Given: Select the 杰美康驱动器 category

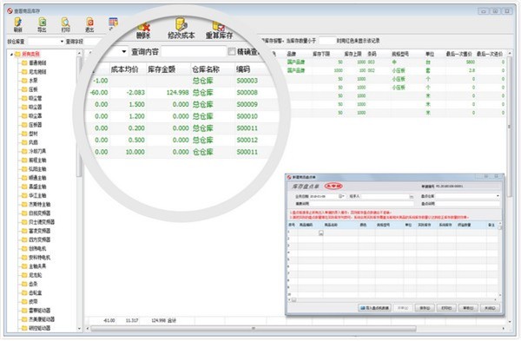Looking at the screenshot, I should (42, 319).
